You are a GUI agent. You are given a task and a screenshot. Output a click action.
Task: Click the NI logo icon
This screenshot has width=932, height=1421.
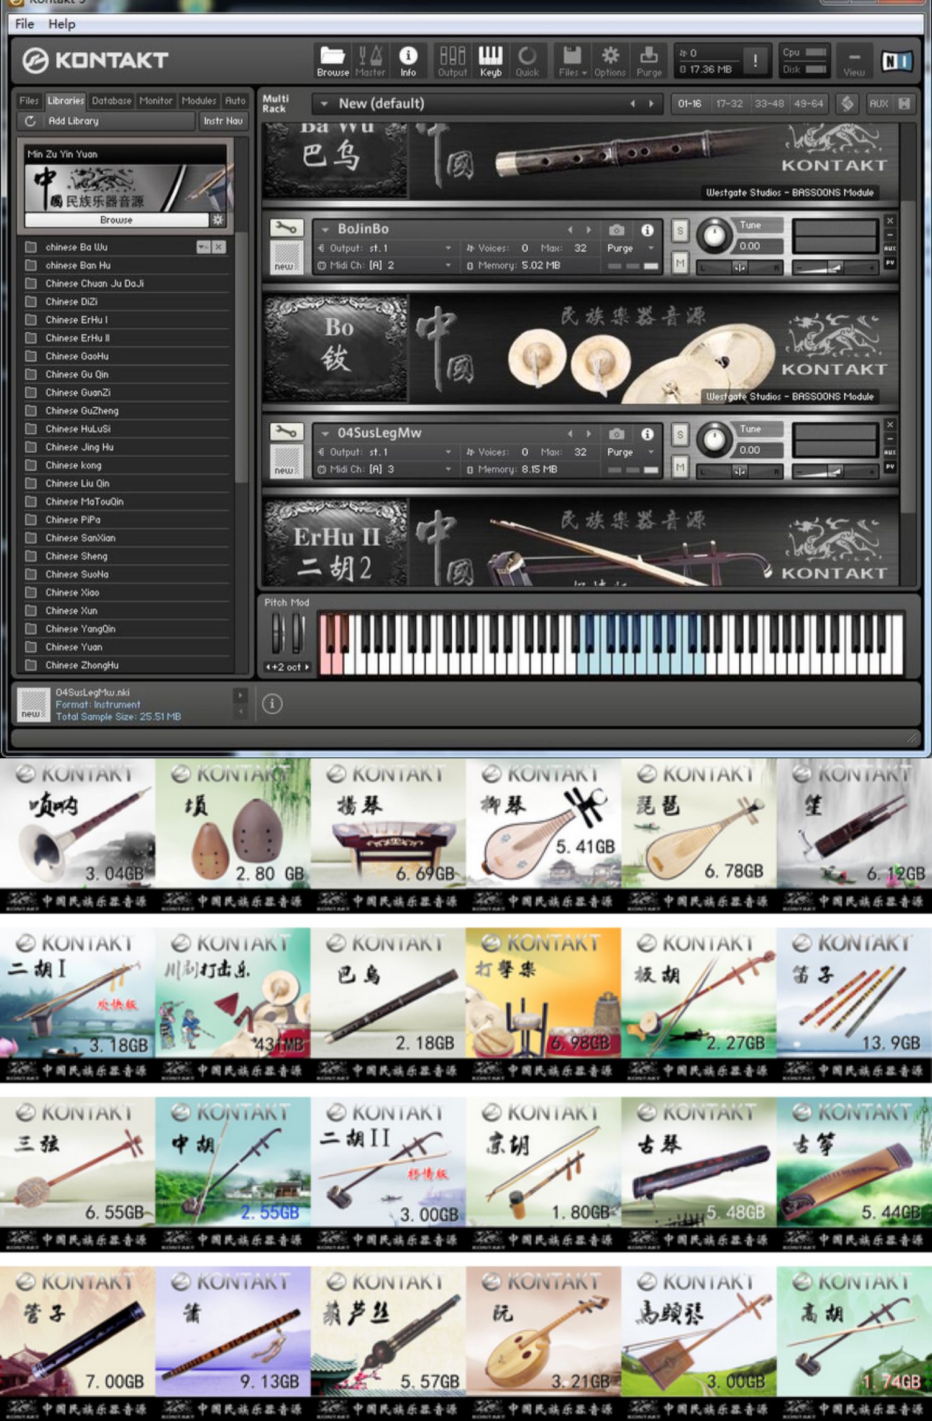tap(897, 61)
